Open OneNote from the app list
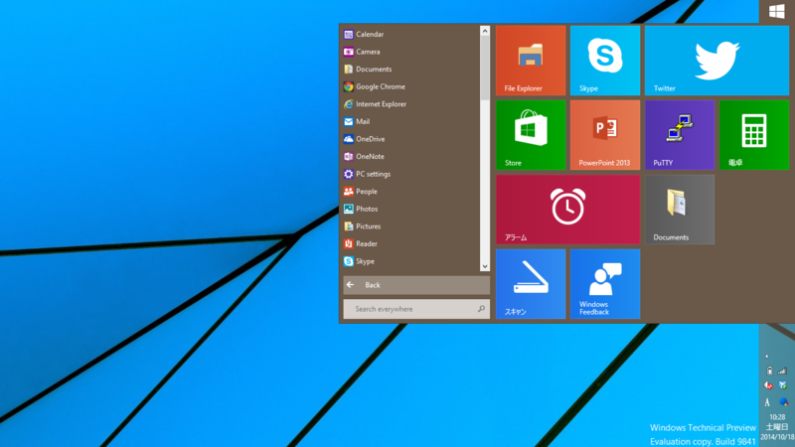Screen dimensions: 795x447 click(409, 157)
